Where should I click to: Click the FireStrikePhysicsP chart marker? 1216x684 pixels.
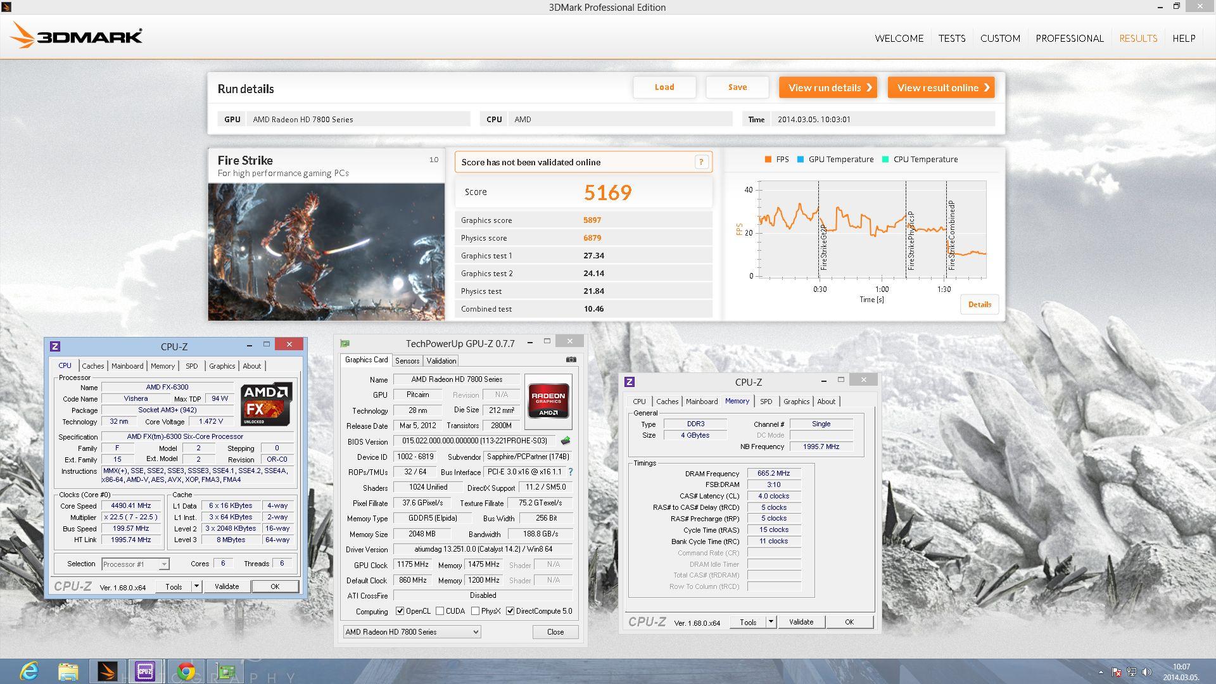point(911,241)
